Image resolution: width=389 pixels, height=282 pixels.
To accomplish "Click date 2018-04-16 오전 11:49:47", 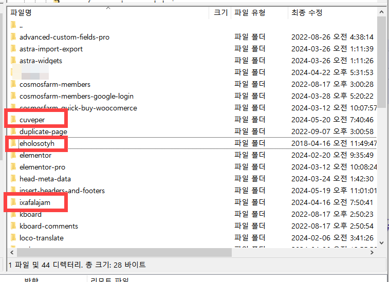I will click(x=334, y=144).
